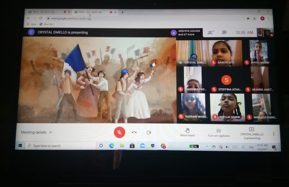This screenshot has height=187, width=289.
Task: Mute or unmute microphone with the red button
Action: 119,132
